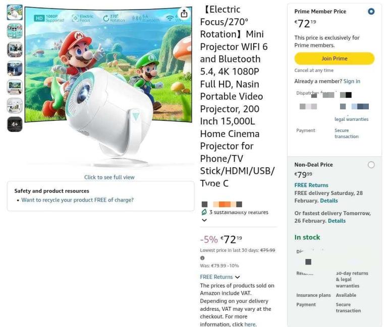This screenshot has width=389, height=327.
Task: Click the Sign in link
Action: click(352, 81)
